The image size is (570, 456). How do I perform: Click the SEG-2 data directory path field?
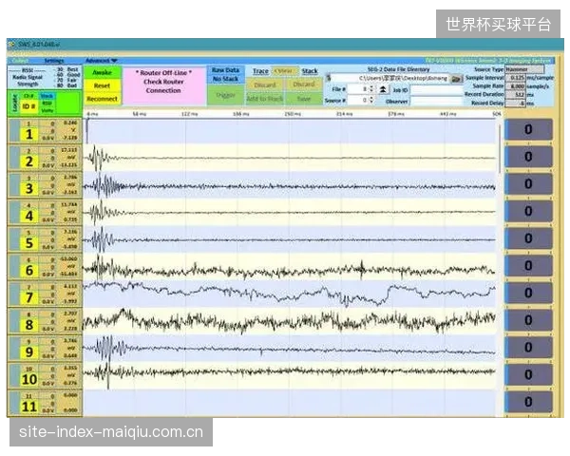(390, 79)
